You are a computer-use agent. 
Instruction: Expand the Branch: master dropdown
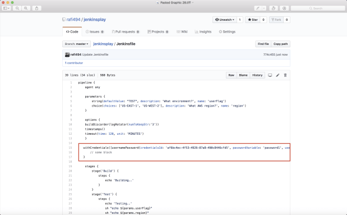tap(76, 44)
